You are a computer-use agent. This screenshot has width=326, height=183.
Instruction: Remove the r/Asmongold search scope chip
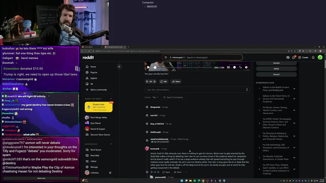(184, 57)
